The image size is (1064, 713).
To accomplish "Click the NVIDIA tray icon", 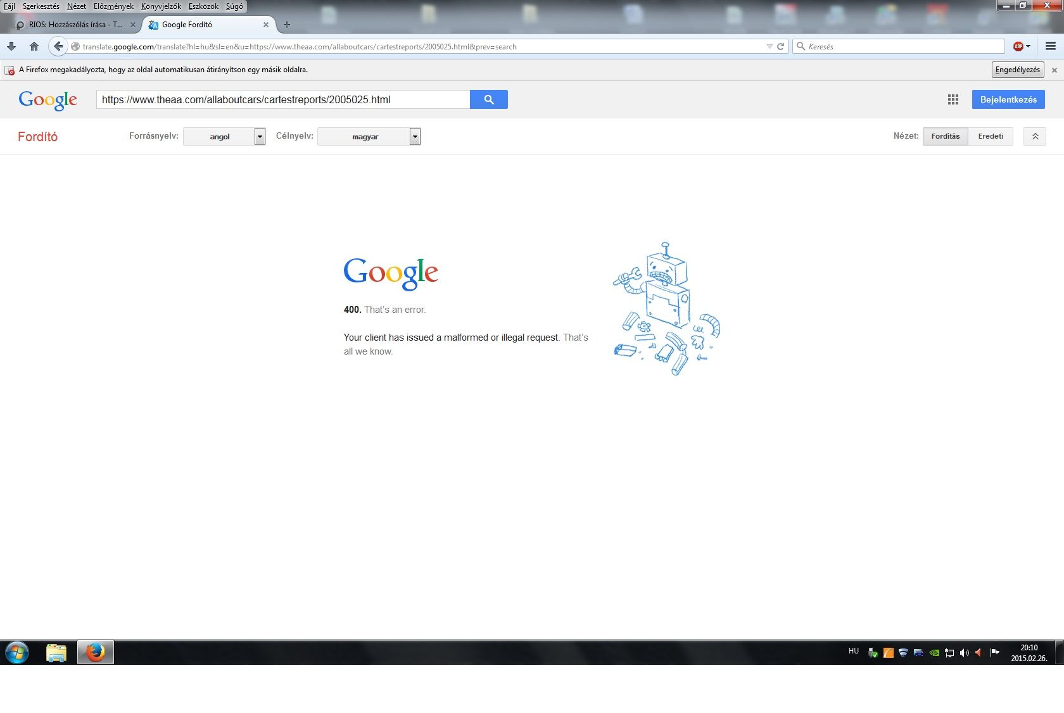I will tap(934, 653).
